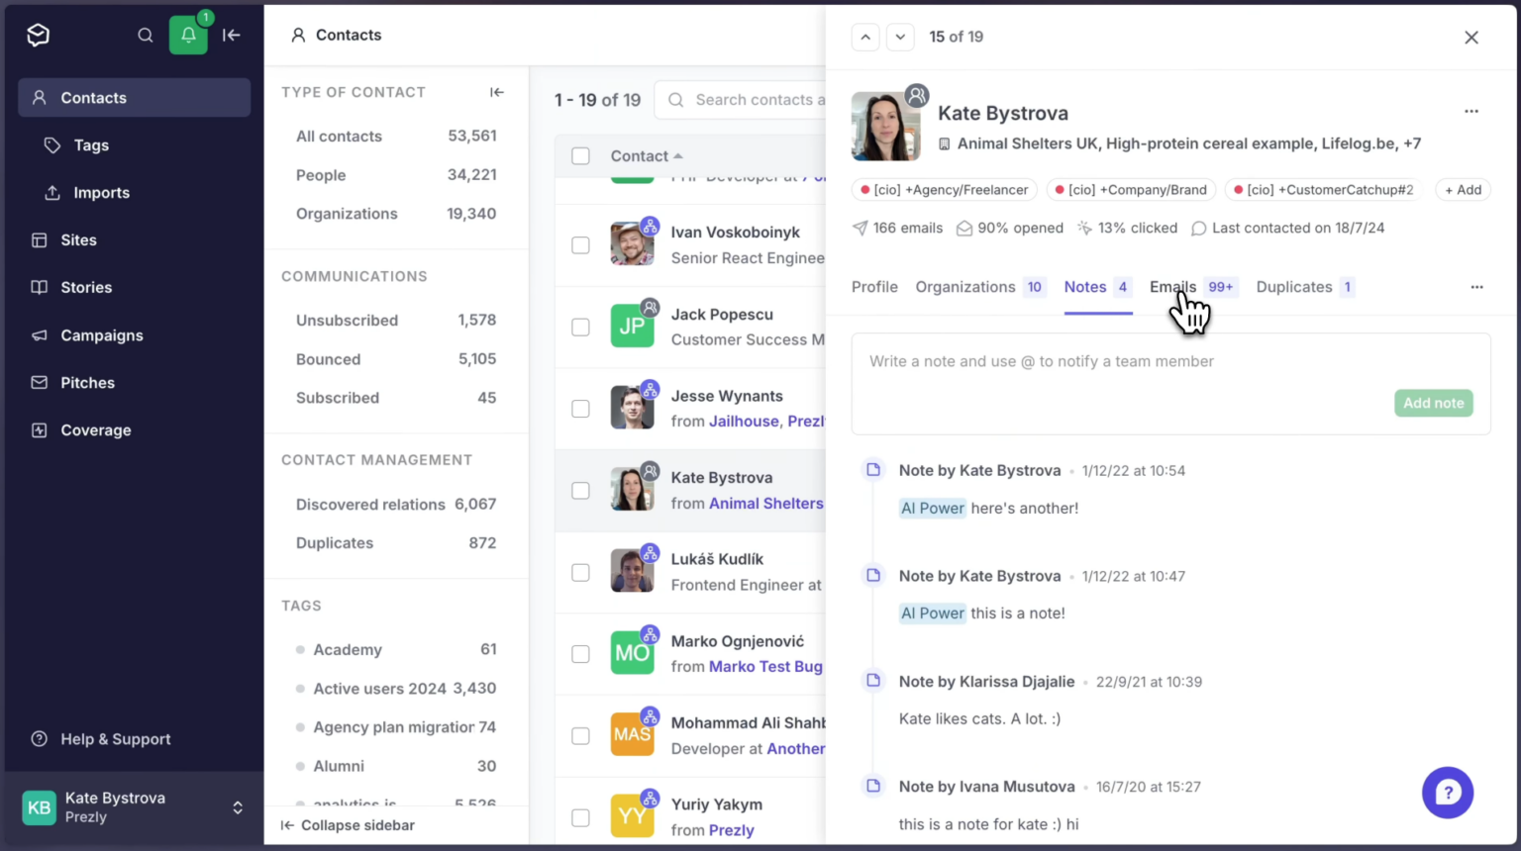Switch to the Emails tab
Screen dimensions: 1521x851
[1172, 287]
